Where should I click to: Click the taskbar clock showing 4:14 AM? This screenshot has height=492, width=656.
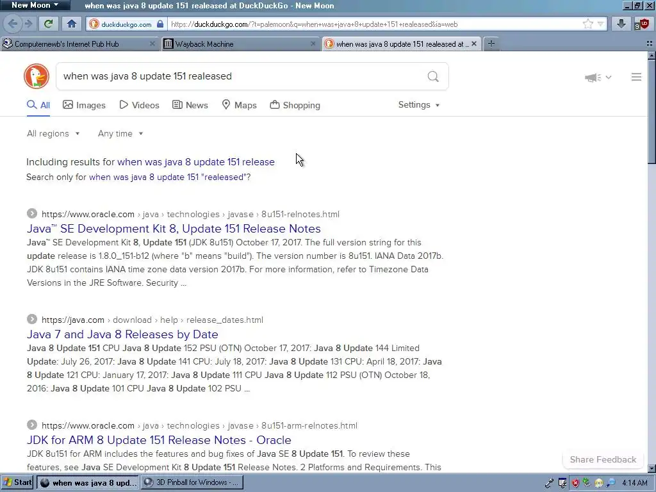(635, 483)
